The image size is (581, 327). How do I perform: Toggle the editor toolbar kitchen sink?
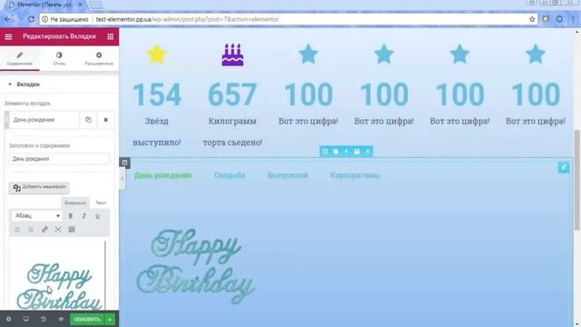coord(72,230)
